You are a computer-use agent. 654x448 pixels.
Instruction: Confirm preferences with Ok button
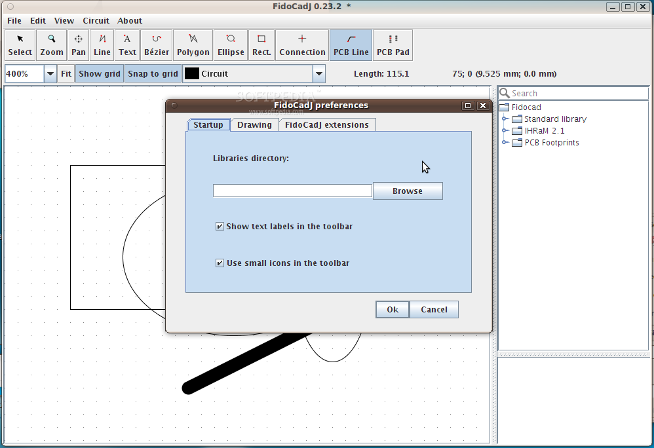(393, 310)
